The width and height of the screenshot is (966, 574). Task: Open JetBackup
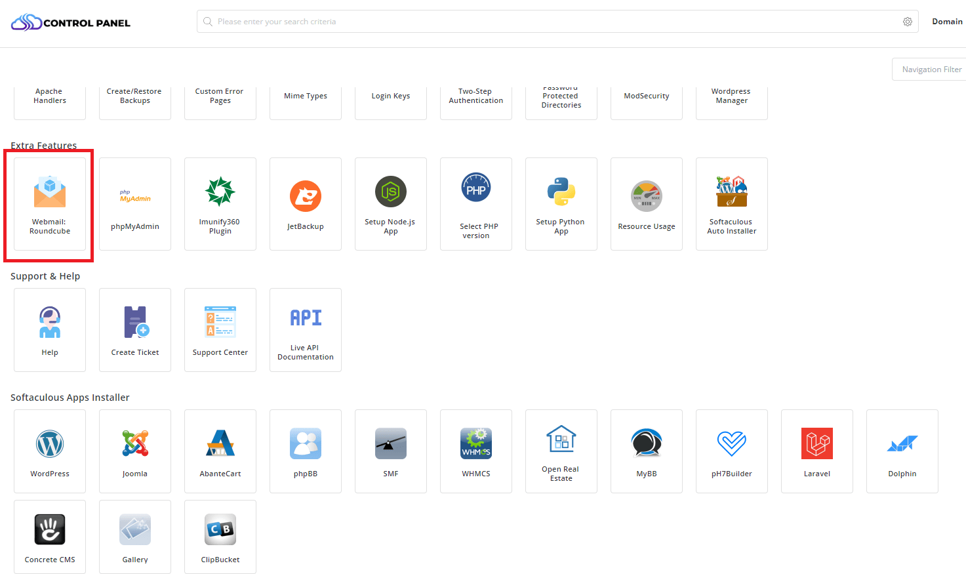[x=305, y=203]
